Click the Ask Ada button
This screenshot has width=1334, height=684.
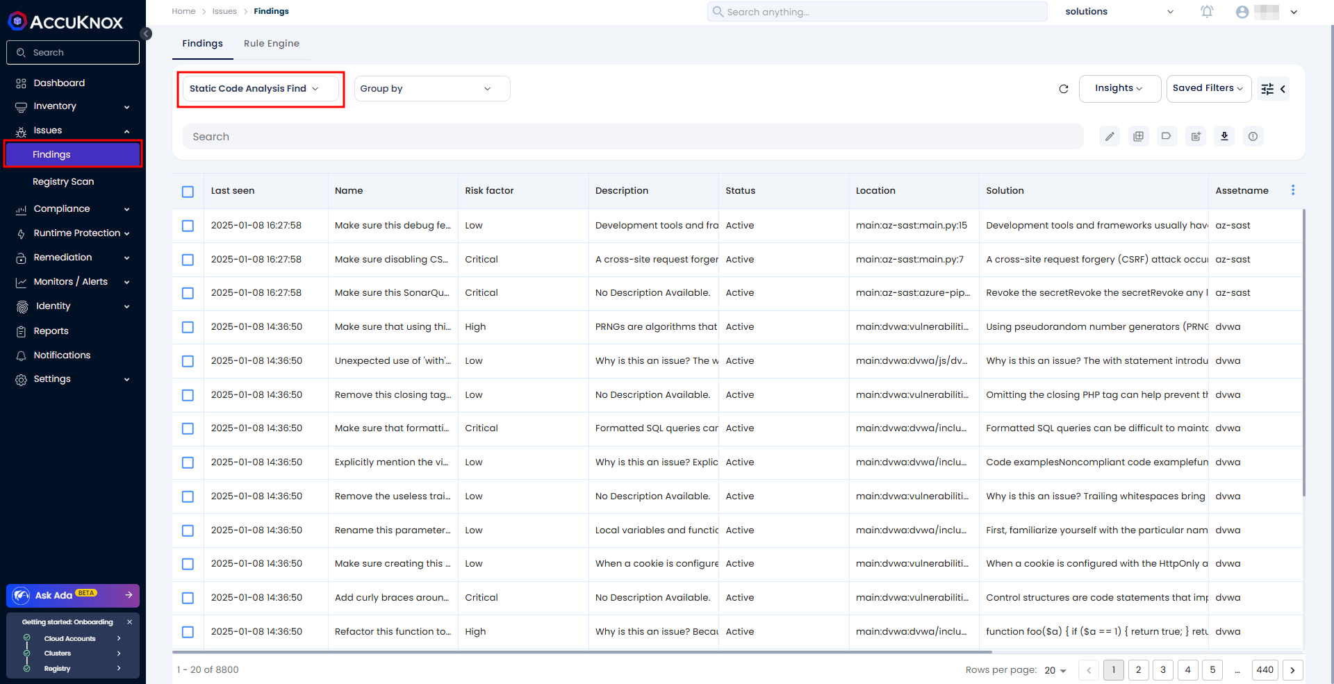[73, 595]
